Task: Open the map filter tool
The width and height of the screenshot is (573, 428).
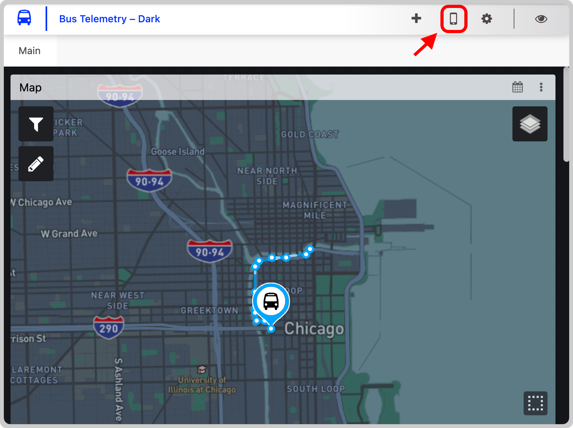Action: (x=36, y=124)
